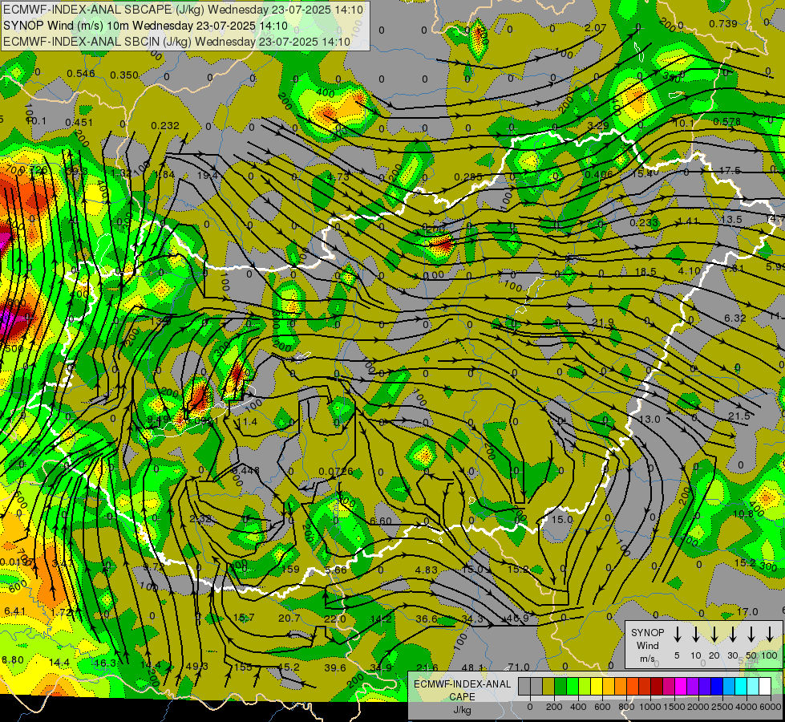Click the map value 2.07

(x=595, y=27)
